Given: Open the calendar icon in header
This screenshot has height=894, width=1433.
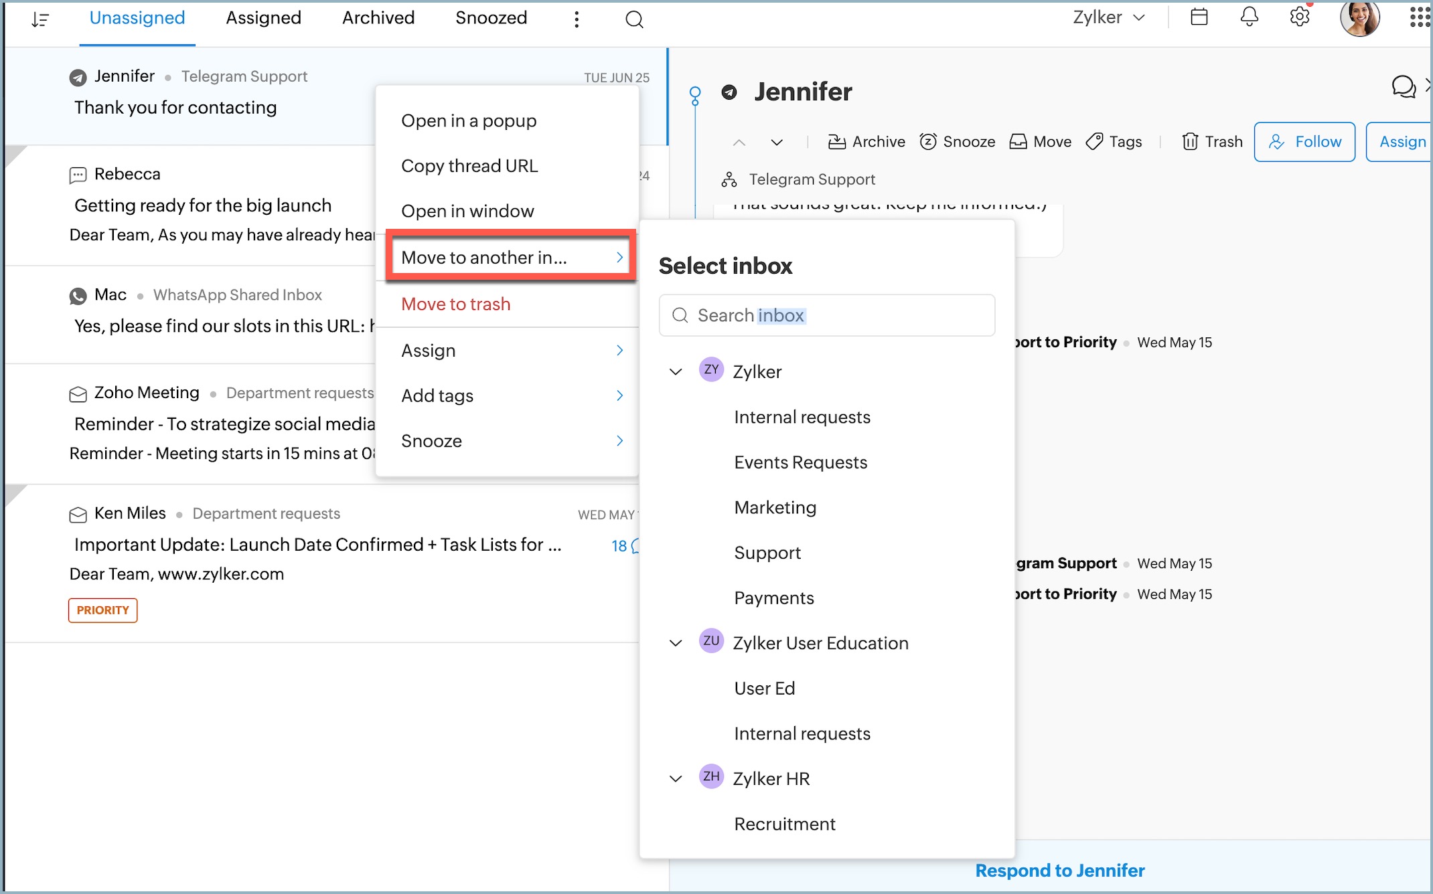Looking at the screenshot, I should pos(1199,17).
